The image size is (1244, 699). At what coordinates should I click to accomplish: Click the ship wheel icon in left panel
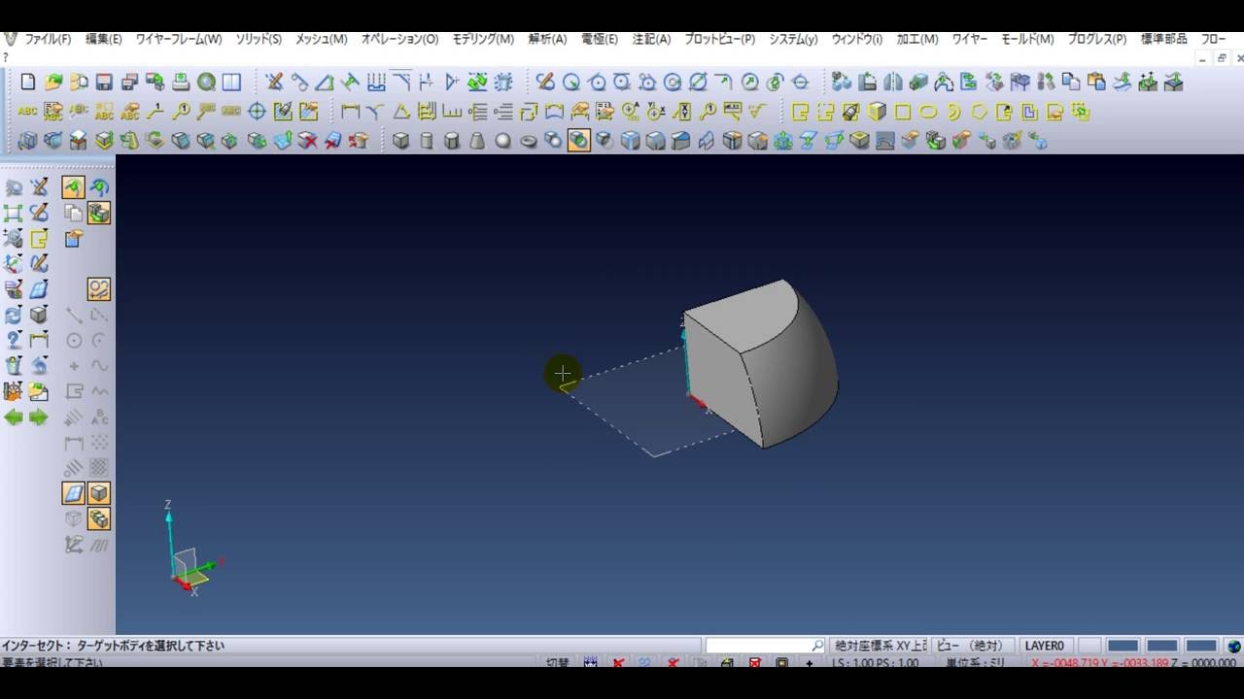(14, 391)
